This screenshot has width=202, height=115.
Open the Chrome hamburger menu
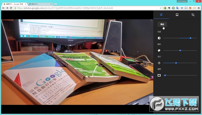pos(199,8)
